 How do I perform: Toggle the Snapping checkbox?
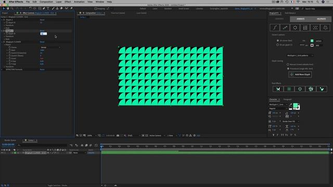point(96,9)
